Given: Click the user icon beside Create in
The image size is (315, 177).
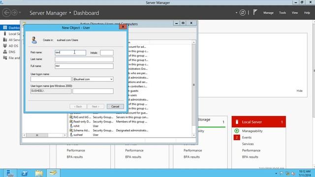Looking at the screenshot, I should 34,40.
